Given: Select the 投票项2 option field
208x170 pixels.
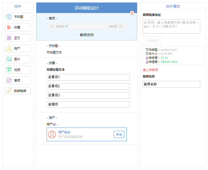Looking at the screenshot, I should coord(88,86).
